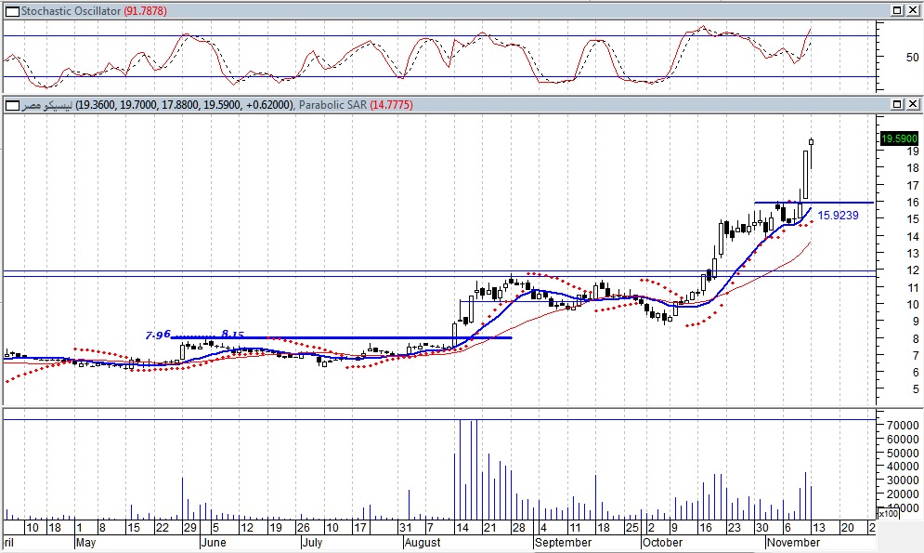
Task: Select the thick blue horizontal line near 8
Action: tap(371, 337)
